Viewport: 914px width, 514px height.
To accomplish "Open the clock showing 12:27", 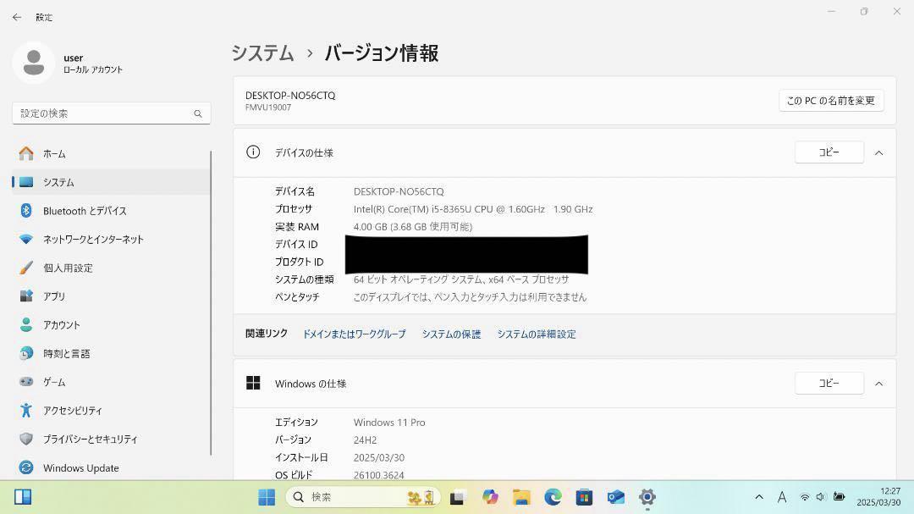I will [878, 497].
